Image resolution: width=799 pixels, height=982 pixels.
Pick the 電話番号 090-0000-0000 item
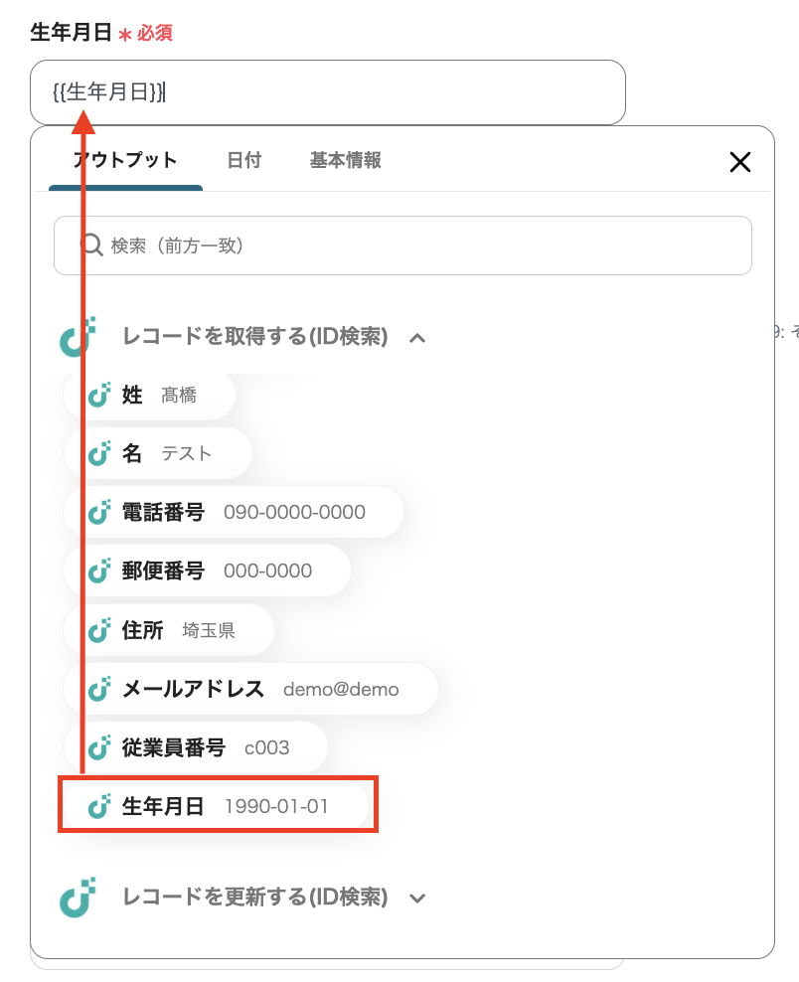pos(235,513)
